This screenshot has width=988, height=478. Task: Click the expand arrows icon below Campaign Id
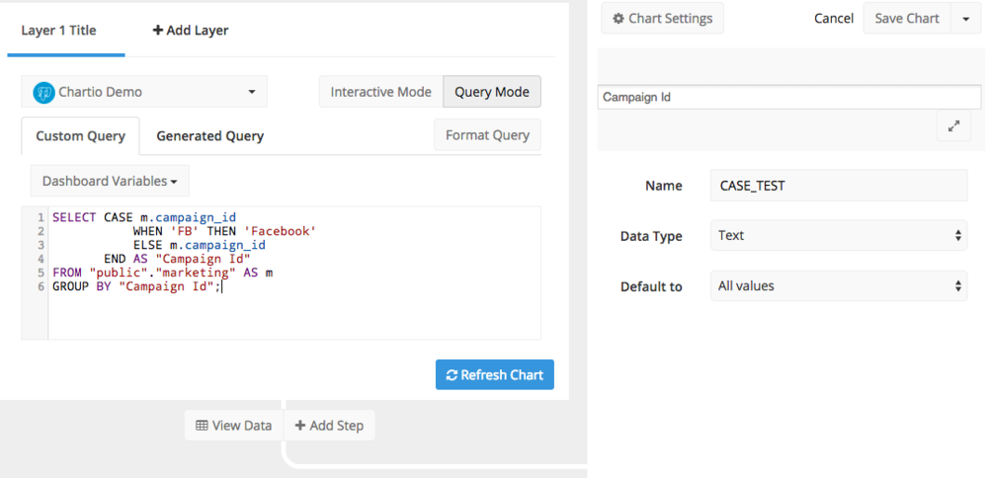coord(954,126)
